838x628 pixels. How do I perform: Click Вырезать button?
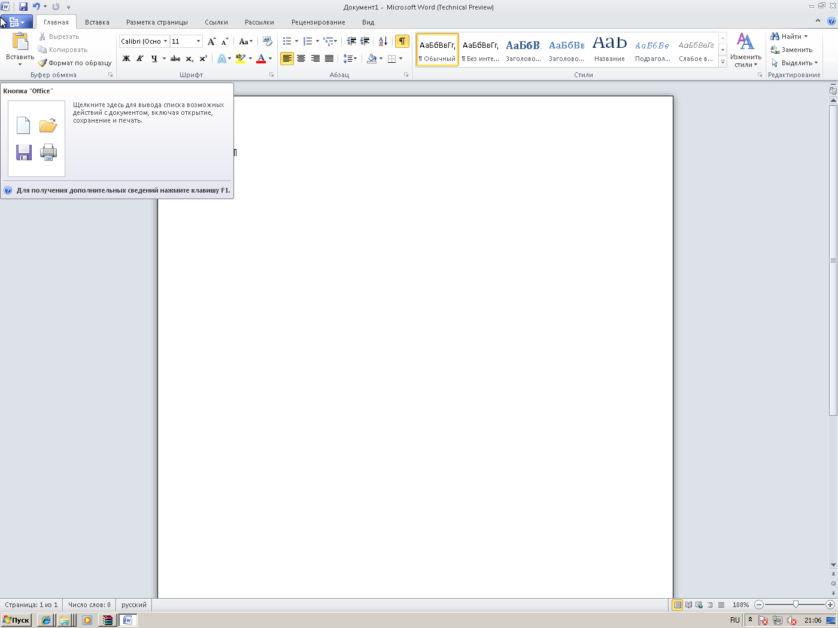59,36
